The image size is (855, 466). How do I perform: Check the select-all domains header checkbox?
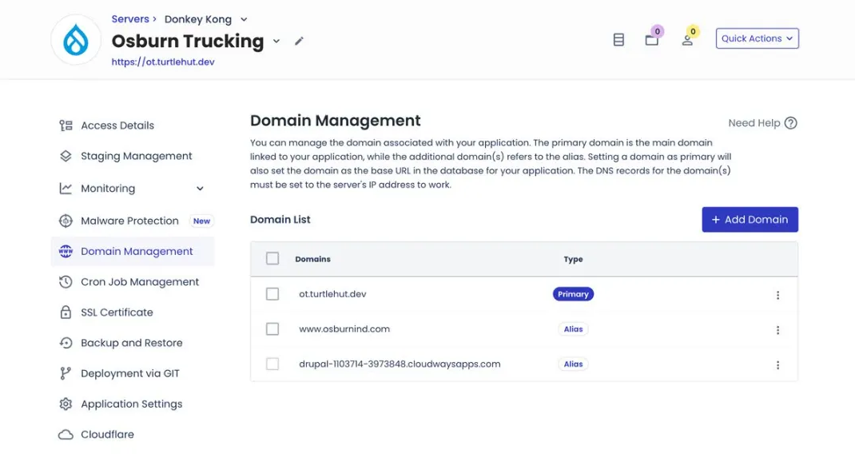(272, 259)
